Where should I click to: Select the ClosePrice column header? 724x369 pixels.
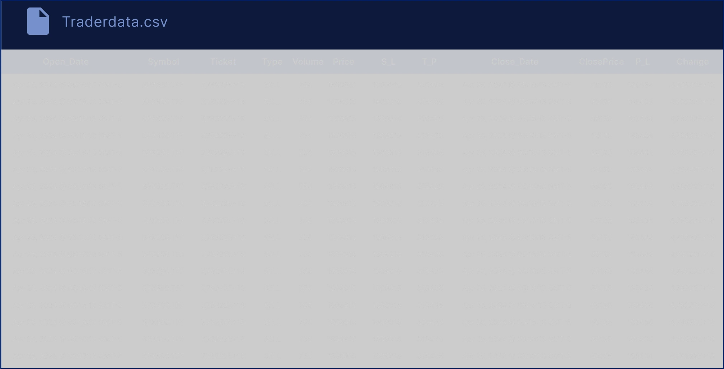(x=601, y=62)
